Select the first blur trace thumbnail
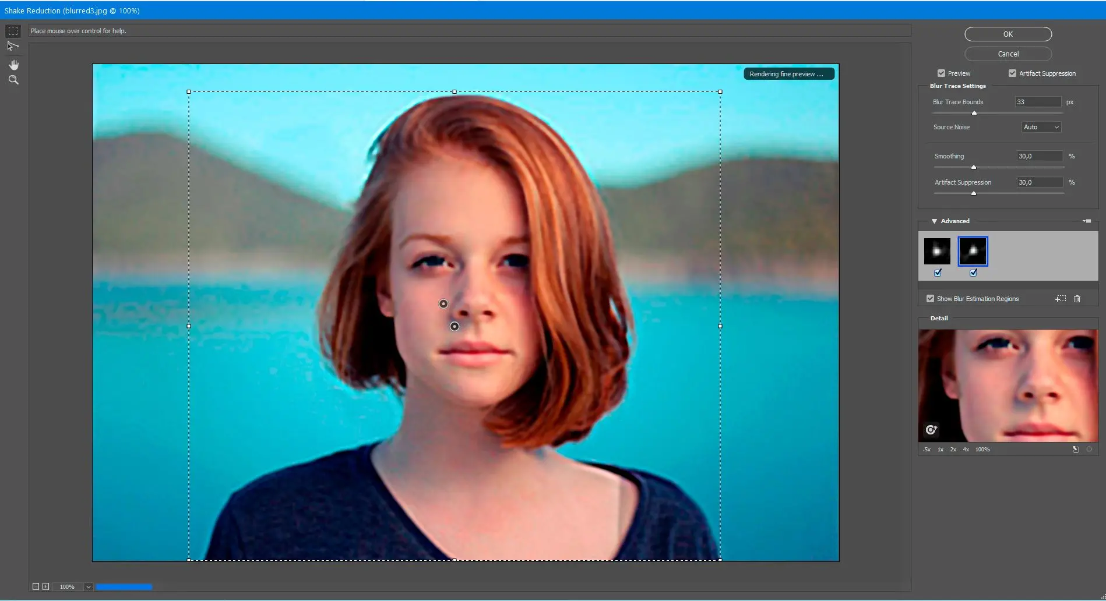The image size is (1106, 601). pos(937,252)
